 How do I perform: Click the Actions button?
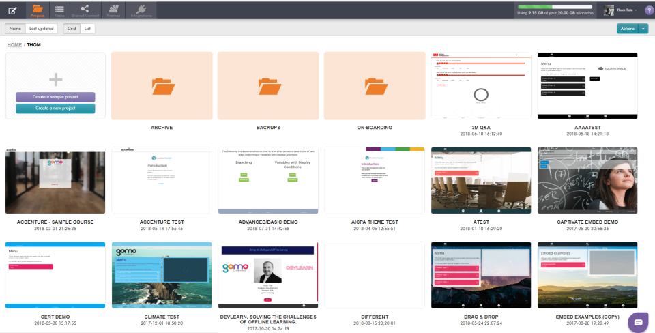628,29
